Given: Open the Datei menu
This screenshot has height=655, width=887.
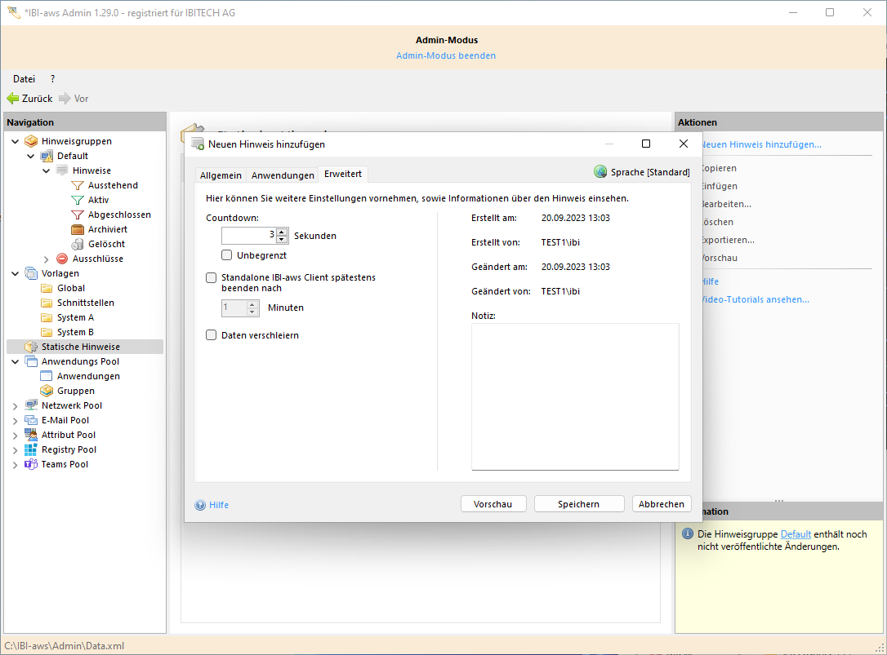Looking at the screenshot, I should tap(24, 79).
